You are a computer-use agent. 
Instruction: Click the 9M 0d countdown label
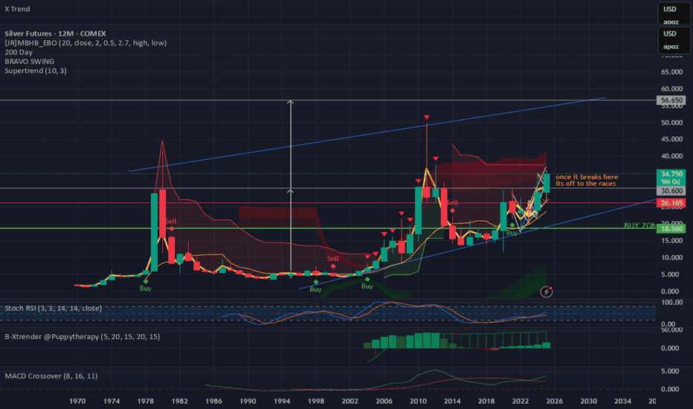click(671, 181)
